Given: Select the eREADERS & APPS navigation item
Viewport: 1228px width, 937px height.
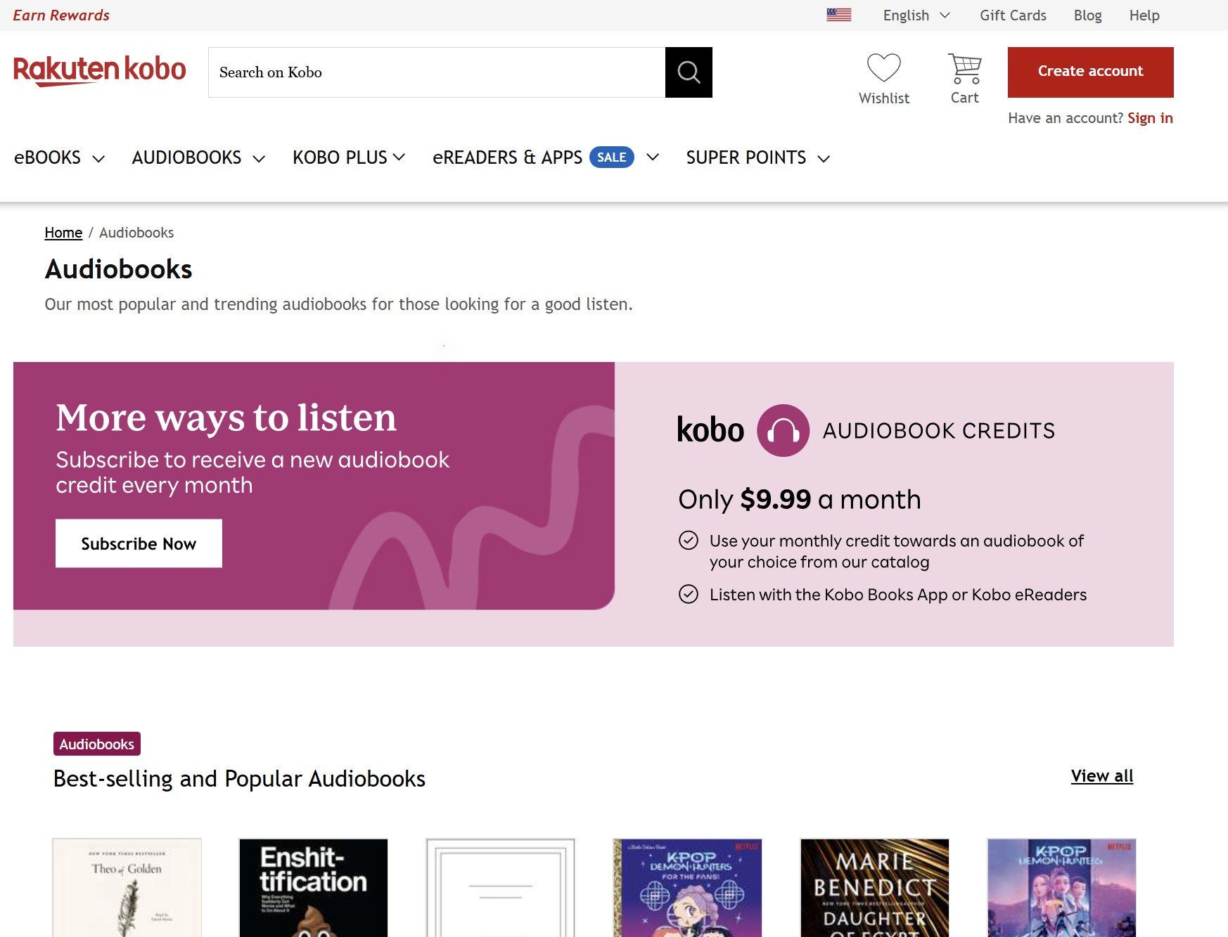Looking at the screenshot, I should tap(507, 157).
